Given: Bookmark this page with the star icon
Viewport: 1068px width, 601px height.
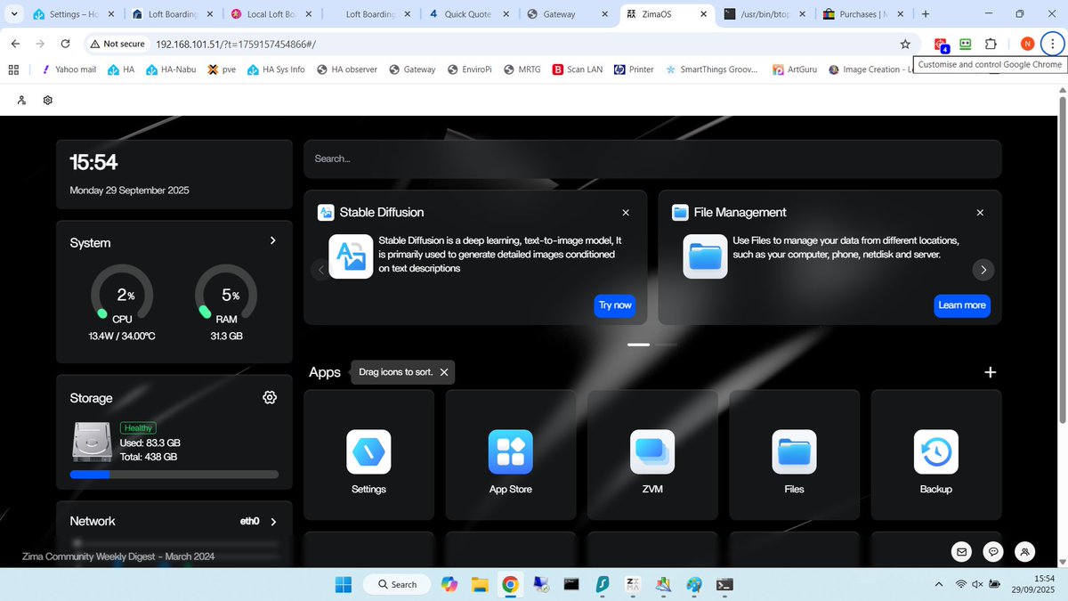Looking at the screenshot, I should pos(905,44).
